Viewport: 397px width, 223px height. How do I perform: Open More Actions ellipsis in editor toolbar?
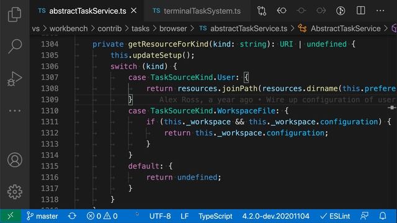(x=380, y=11)
